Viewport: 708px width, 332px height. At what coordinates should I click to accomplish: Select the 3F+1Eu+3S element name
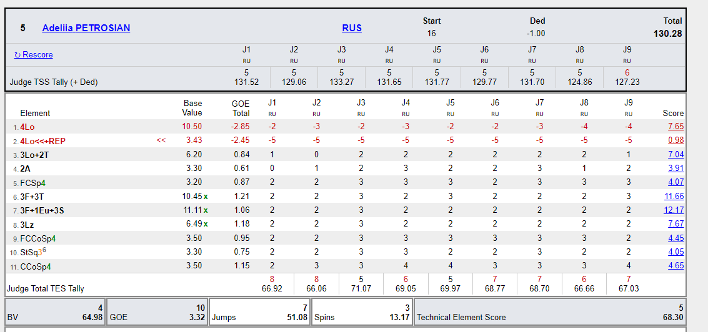point(42,210)
